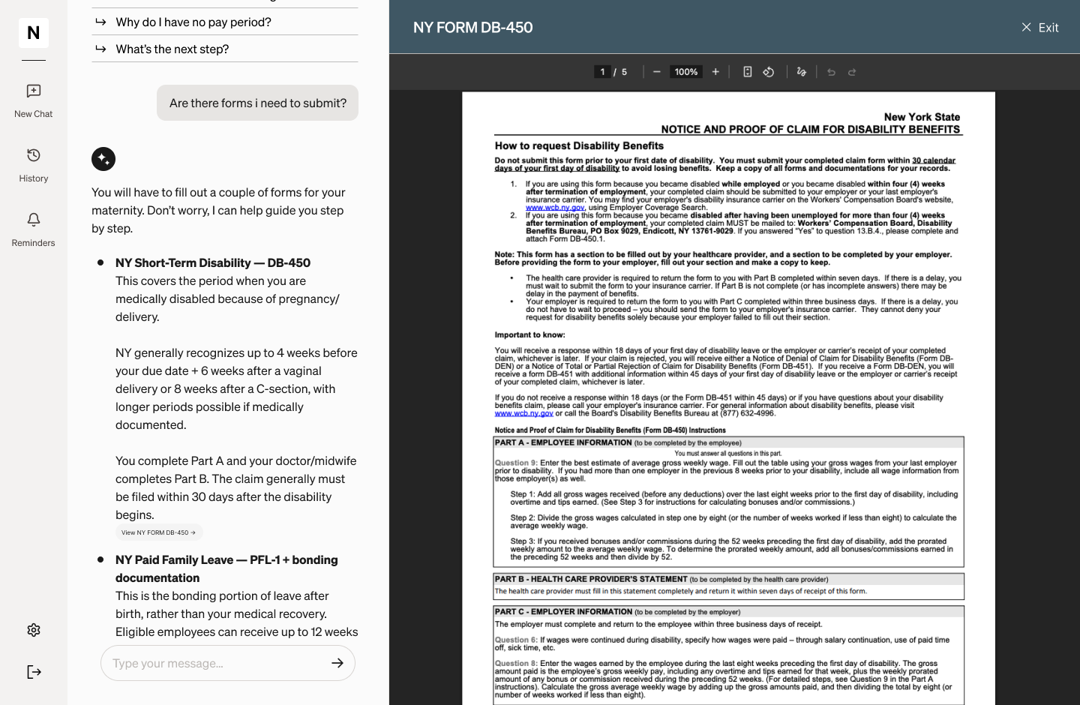Open the History panel
This screenshot has height=705, width=1080.
34,166
